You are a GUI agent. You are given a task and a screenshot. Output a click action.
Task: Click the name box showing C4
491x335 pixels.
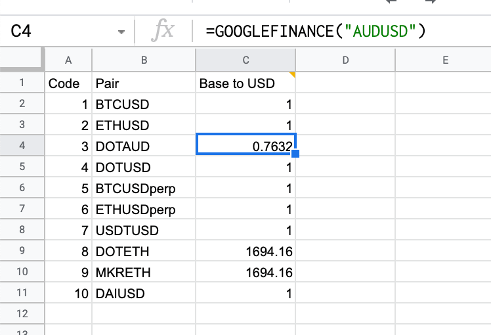(x=59, y=31)
